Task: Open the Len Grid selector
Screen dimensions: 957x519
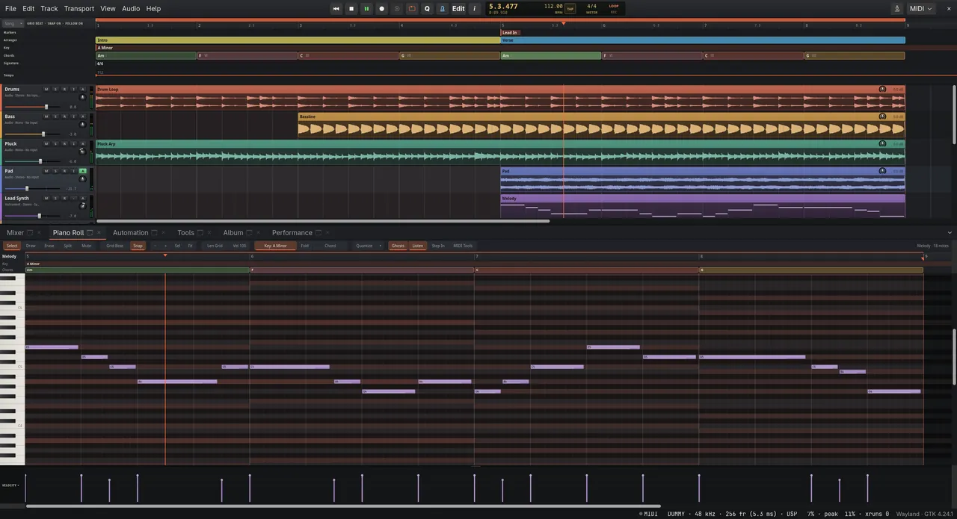Action: pyautogui.click(x=215, y=246)
